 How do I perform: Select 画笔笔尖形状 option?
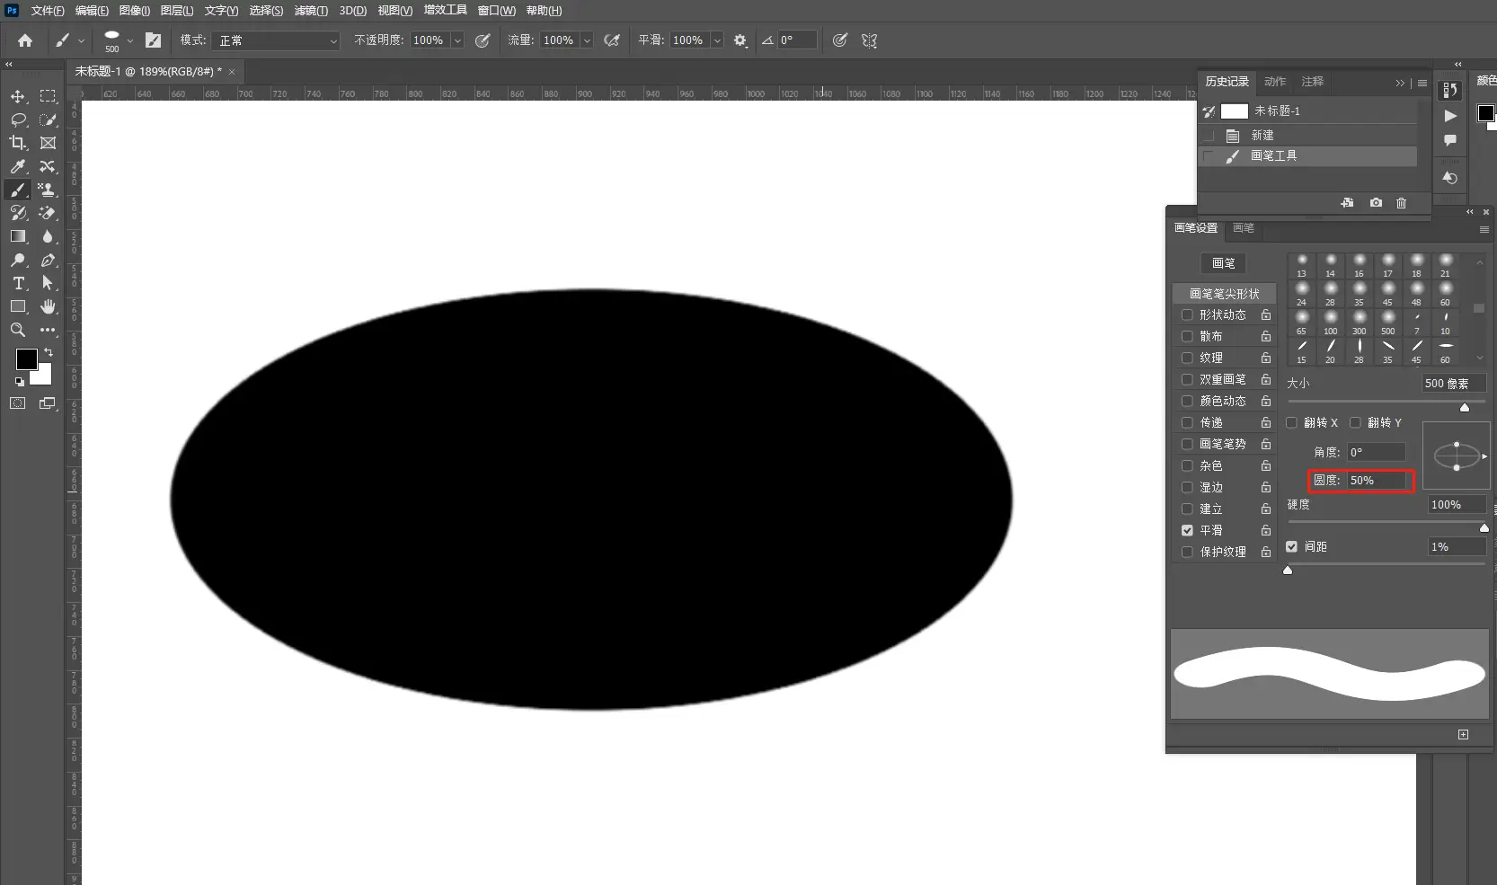[x=1224, y=294]
